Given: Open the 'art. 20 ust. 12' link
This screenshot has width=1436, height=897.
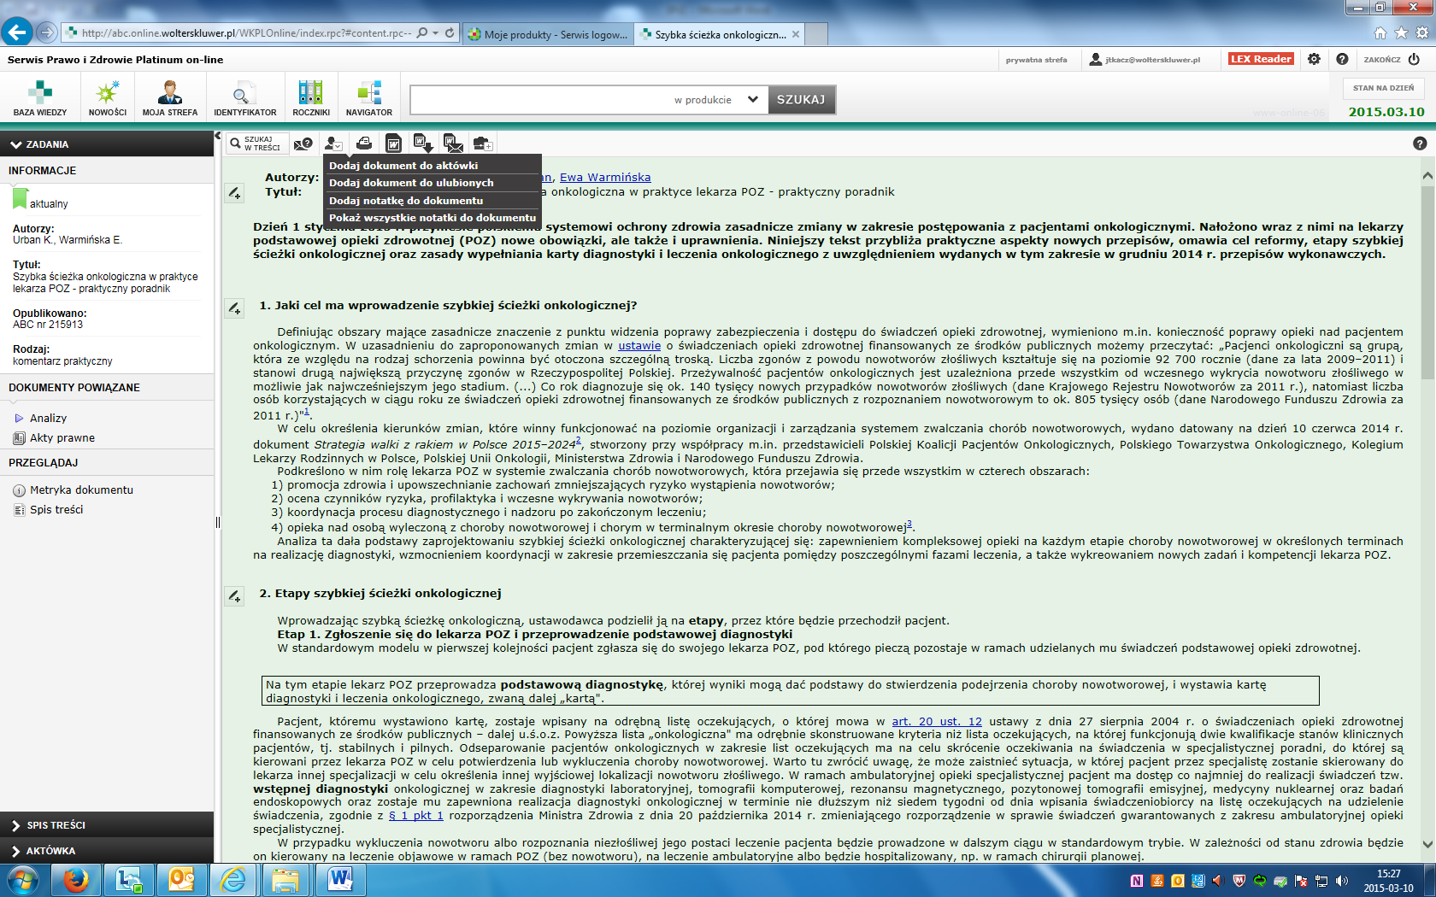Looking at the screenshot, I should point(936,721).
